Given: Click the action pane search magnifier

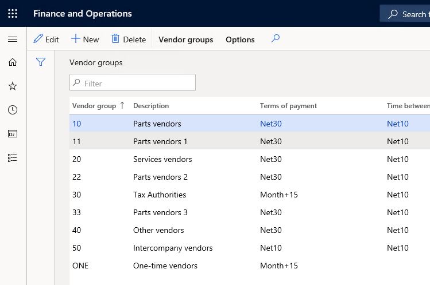Looking at the screenshot, I should (x=276, y=38).
